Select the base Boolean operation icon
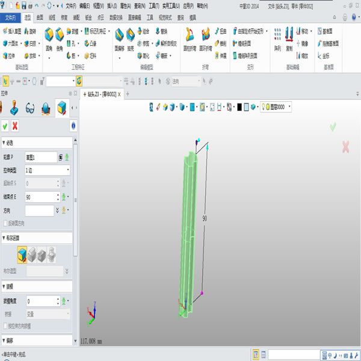361x361 pixels. pyautogui.click(x=22, y=255)
